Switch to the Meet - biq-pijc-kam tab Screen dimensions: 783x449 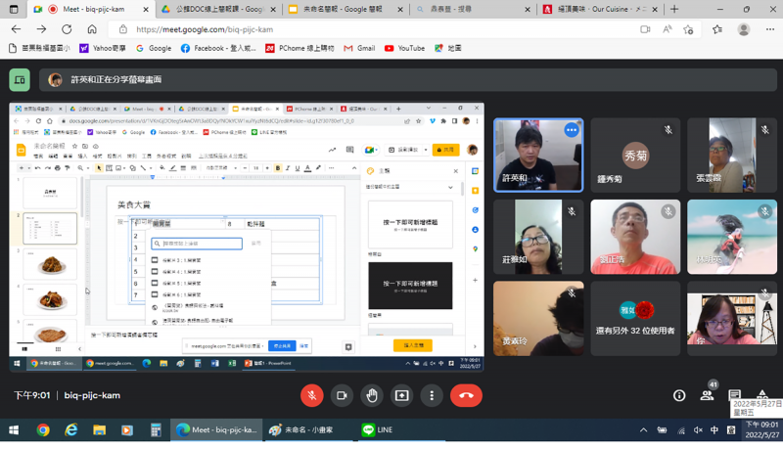(x=93, y=9)
